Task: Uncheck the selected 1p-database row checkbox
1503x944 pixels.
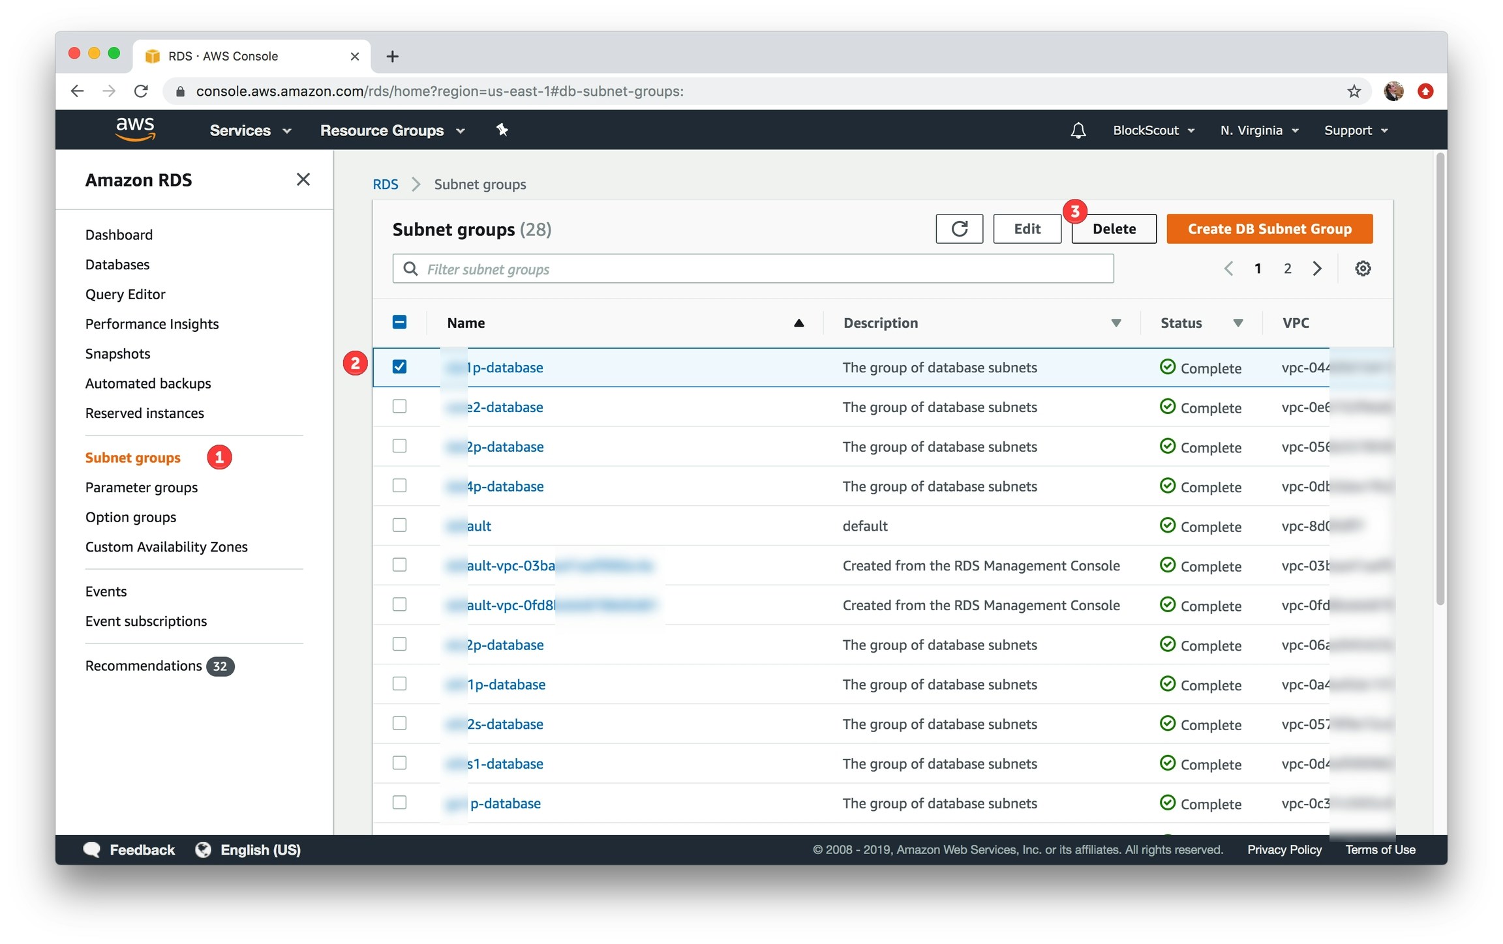Action: click(x=399, y=367)
